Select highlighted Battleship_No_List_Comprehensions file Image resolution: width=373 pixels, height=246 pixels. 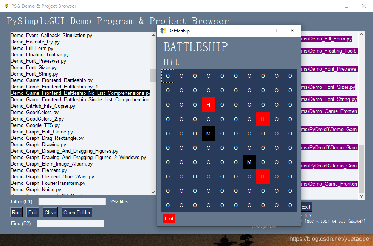tap(80, 93)
